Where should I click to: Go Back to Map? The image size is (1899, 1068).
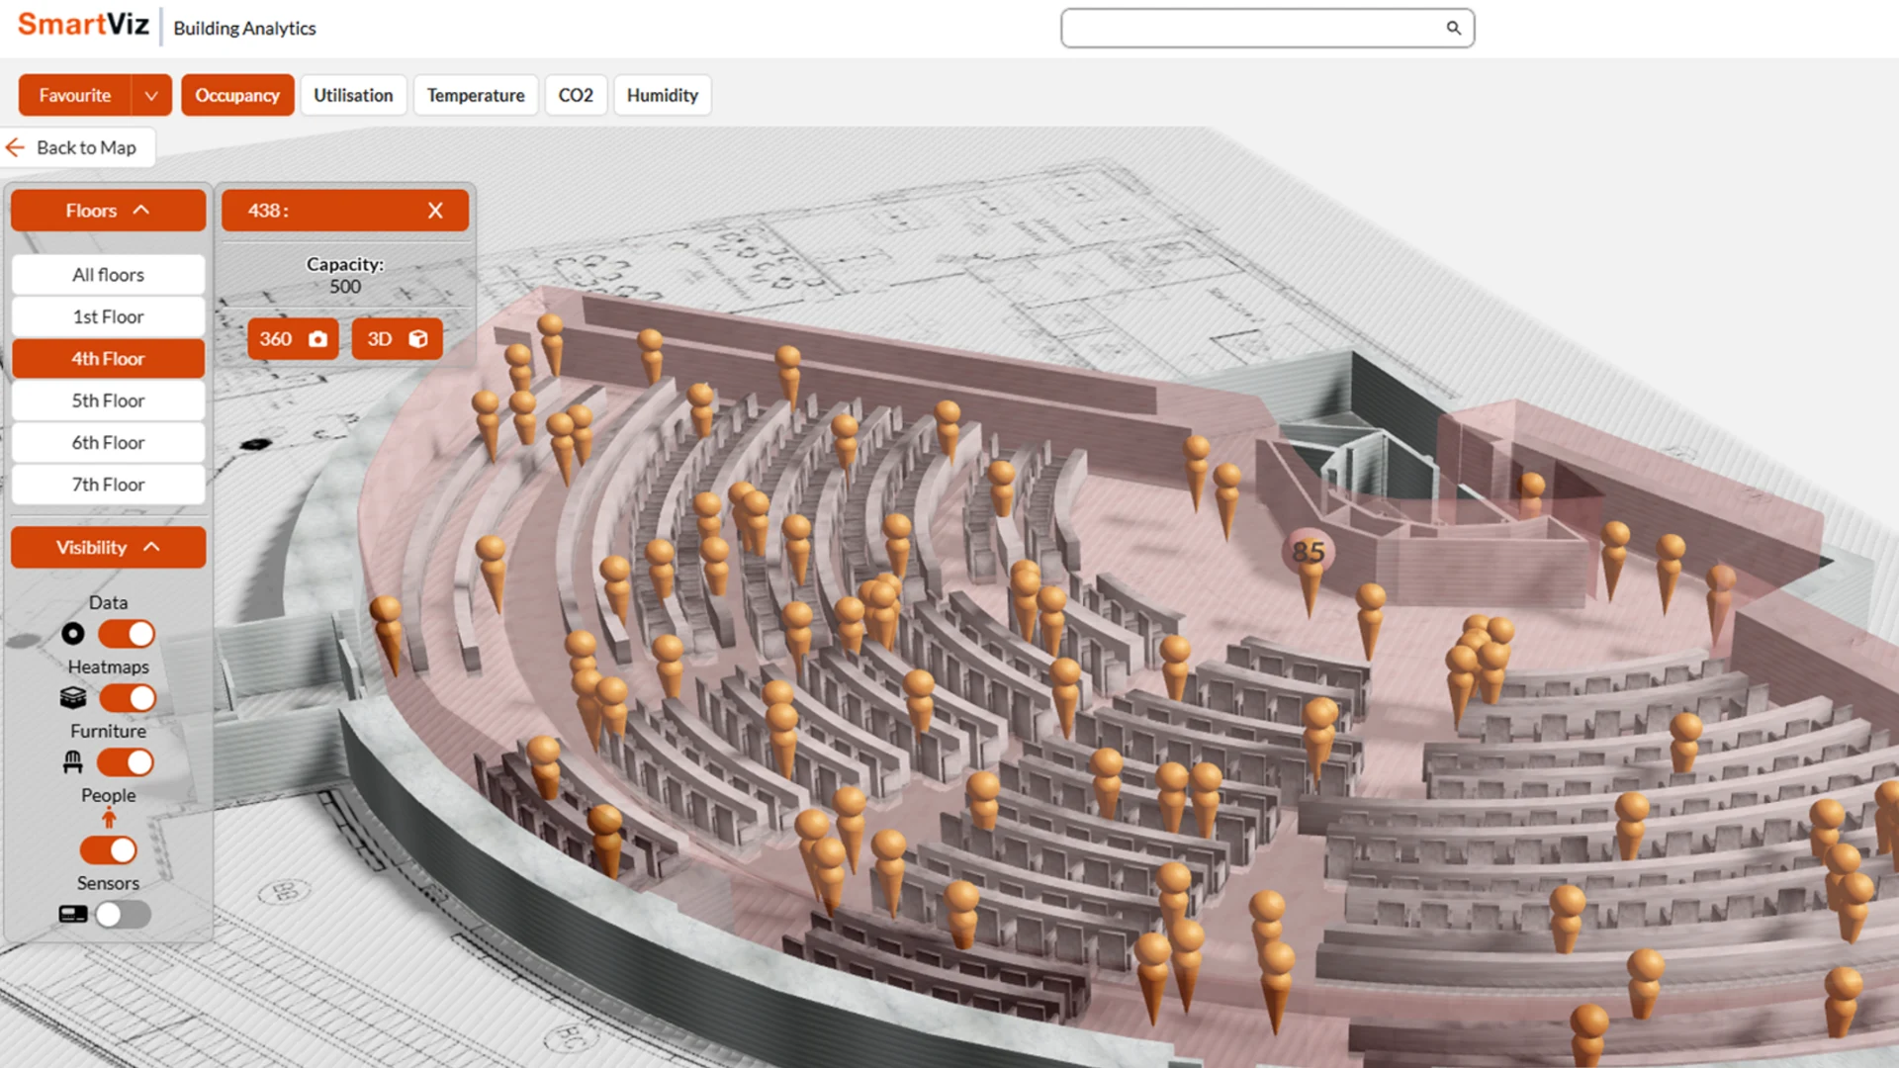(x=78, y=147)
